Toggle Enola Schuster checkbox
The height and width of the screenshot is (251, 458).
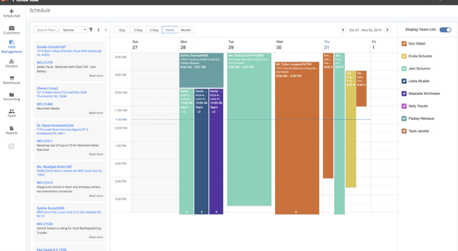[x=404, y=56]
